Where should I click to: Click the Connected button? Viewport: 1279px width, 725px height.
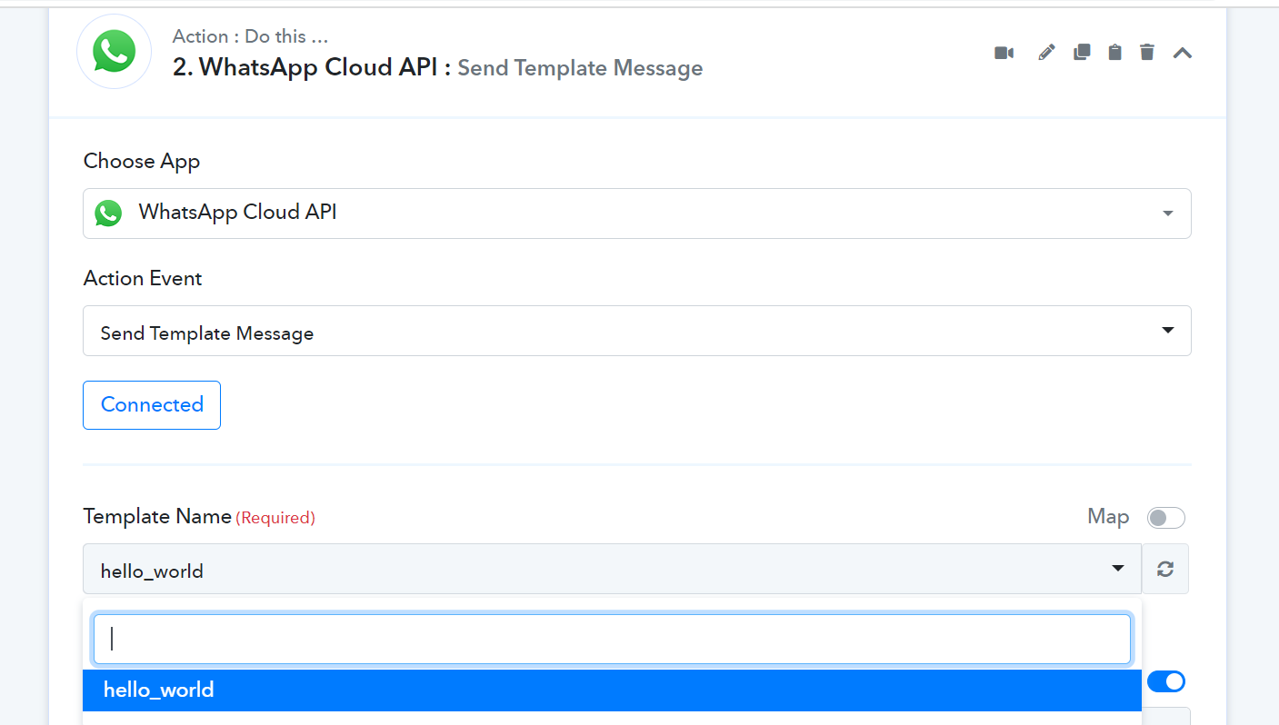coord(152,405)
